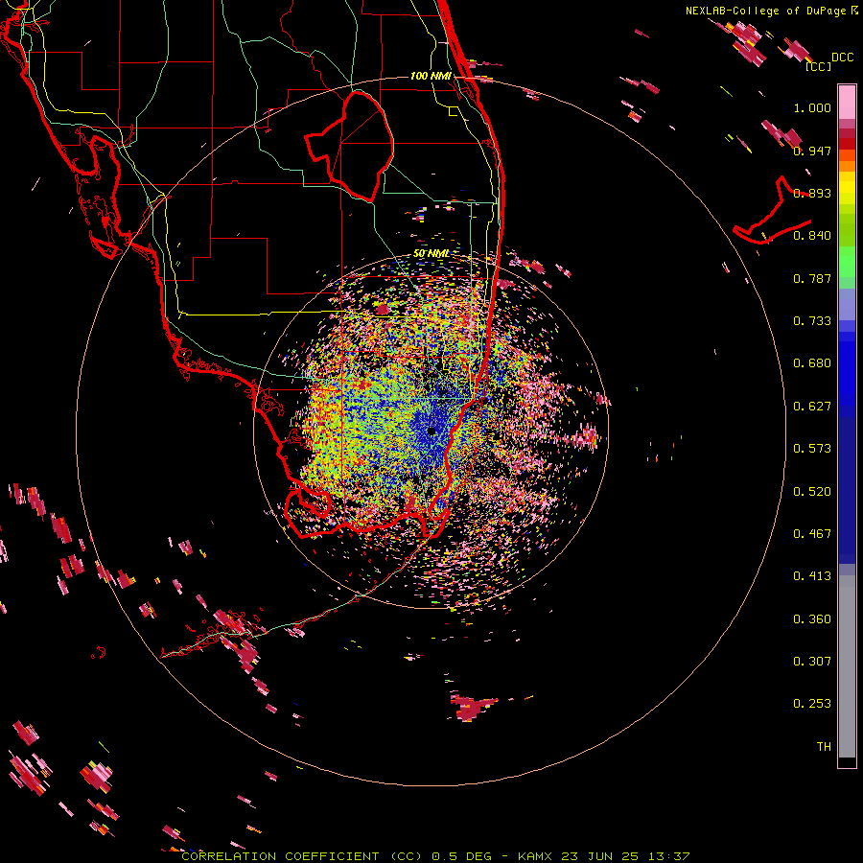Select the 0.680 value on the color scale
This screenshot has height=863, width=863.
812,363
